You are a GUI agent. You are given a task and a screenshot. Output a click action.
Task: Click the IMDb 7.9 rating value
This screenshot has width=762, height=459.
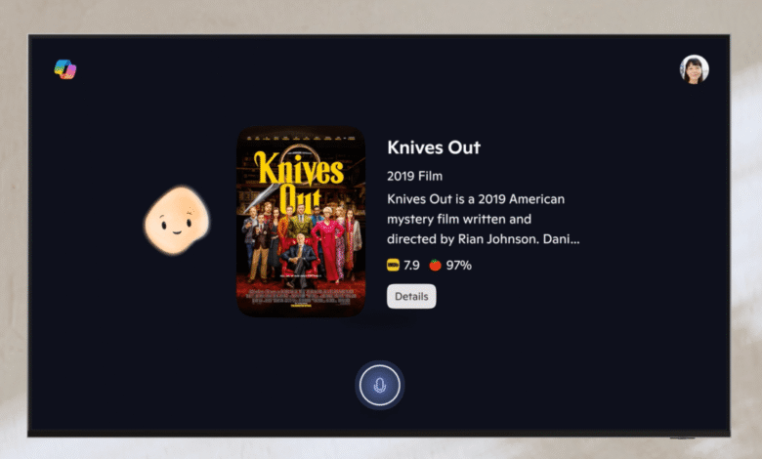tap(411, 266)
